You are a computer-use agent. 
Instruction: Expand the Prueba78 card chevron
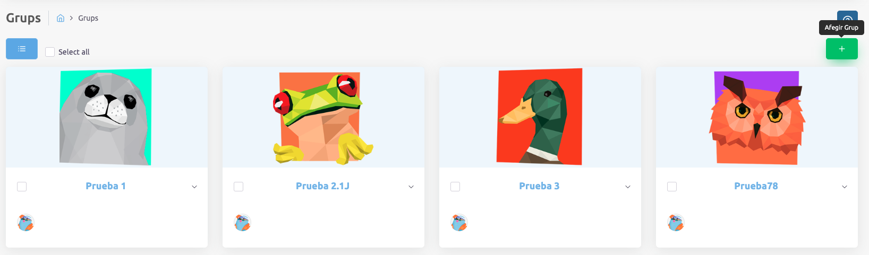(x=845, y=187)
